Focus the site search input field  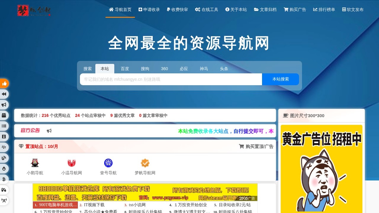coord(171,79)
